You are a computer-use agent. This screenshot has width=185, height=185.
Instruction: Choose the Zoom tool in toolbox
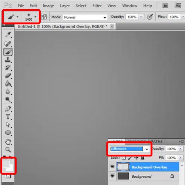click(x=8, y=149)
